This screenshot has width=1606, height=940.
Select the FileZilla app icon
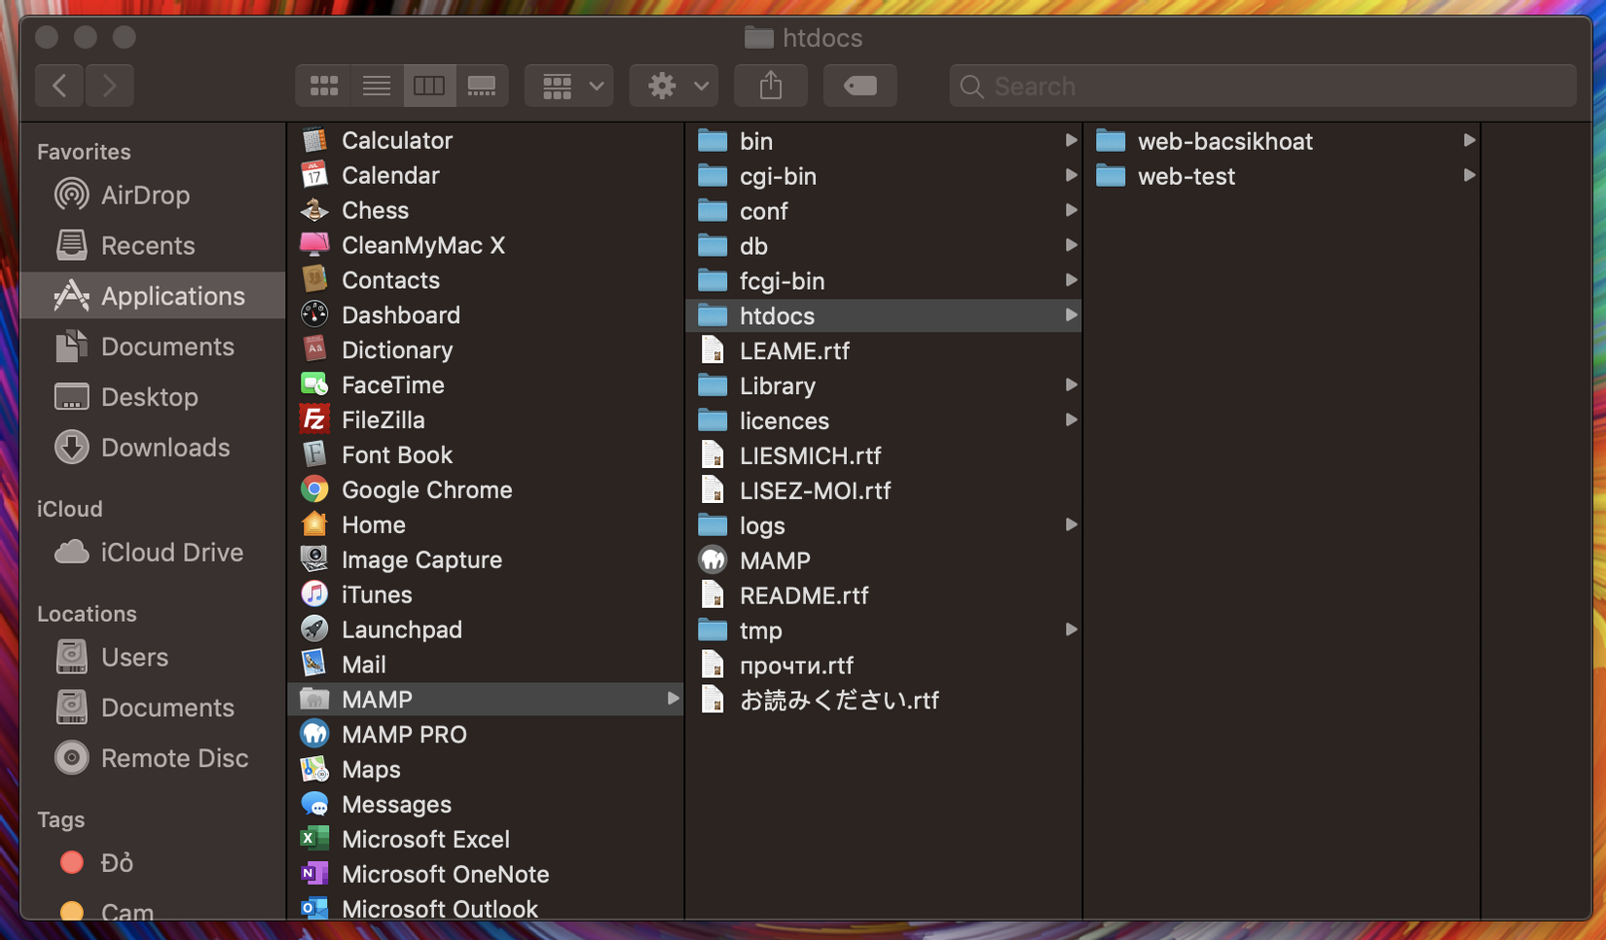coord(314,419)
